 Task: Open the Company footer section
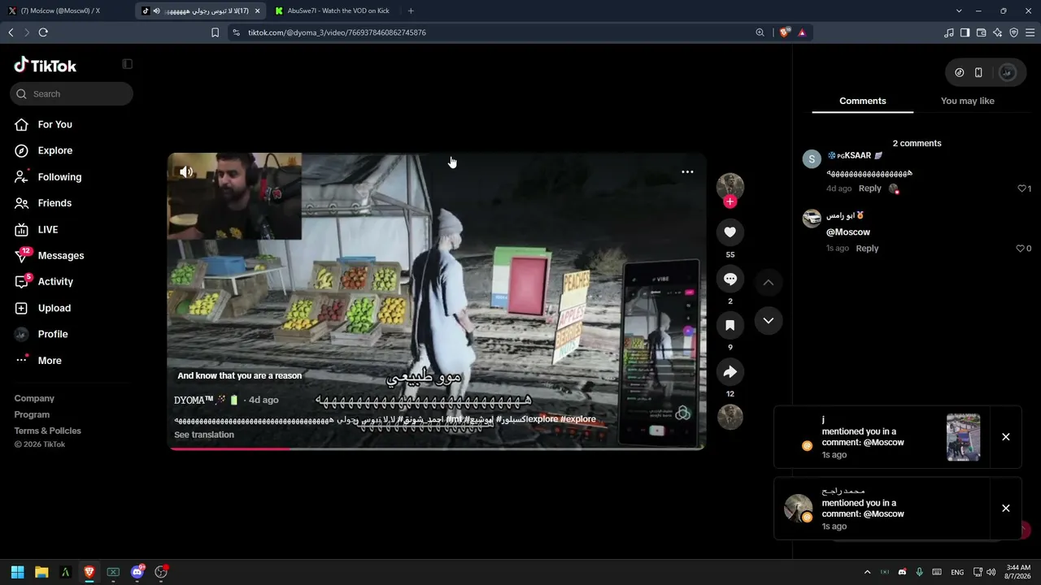tap(34, 398)
